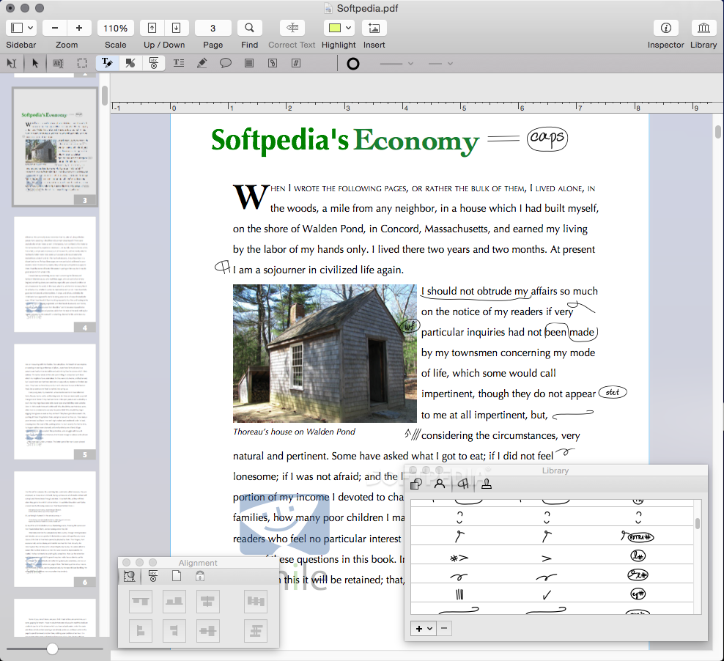Zoom out with the minus button
The width and height of the screenshot is (724, 661).
55,28
